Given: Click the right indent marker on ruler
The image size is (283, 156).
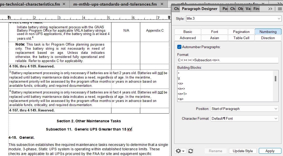Looking at the screenshot, I should tap(169, 17).
